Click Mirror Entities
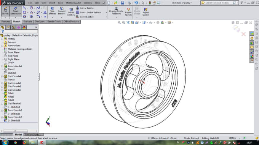259x145 pixels. [85, 8]
